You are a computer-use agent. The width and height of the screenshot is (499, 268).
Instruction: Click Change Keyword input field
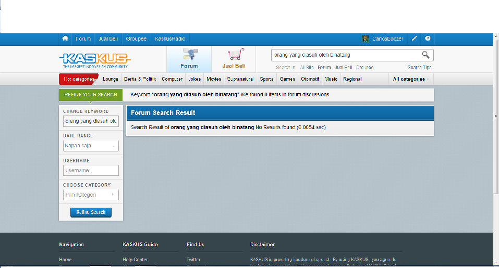click(91, 121)
